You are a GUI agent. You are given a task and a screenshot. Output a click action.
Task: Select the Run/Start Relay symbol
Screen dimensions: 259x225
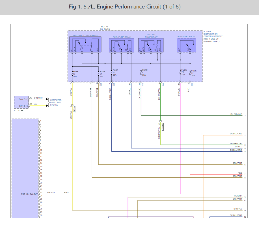[186, 45]
